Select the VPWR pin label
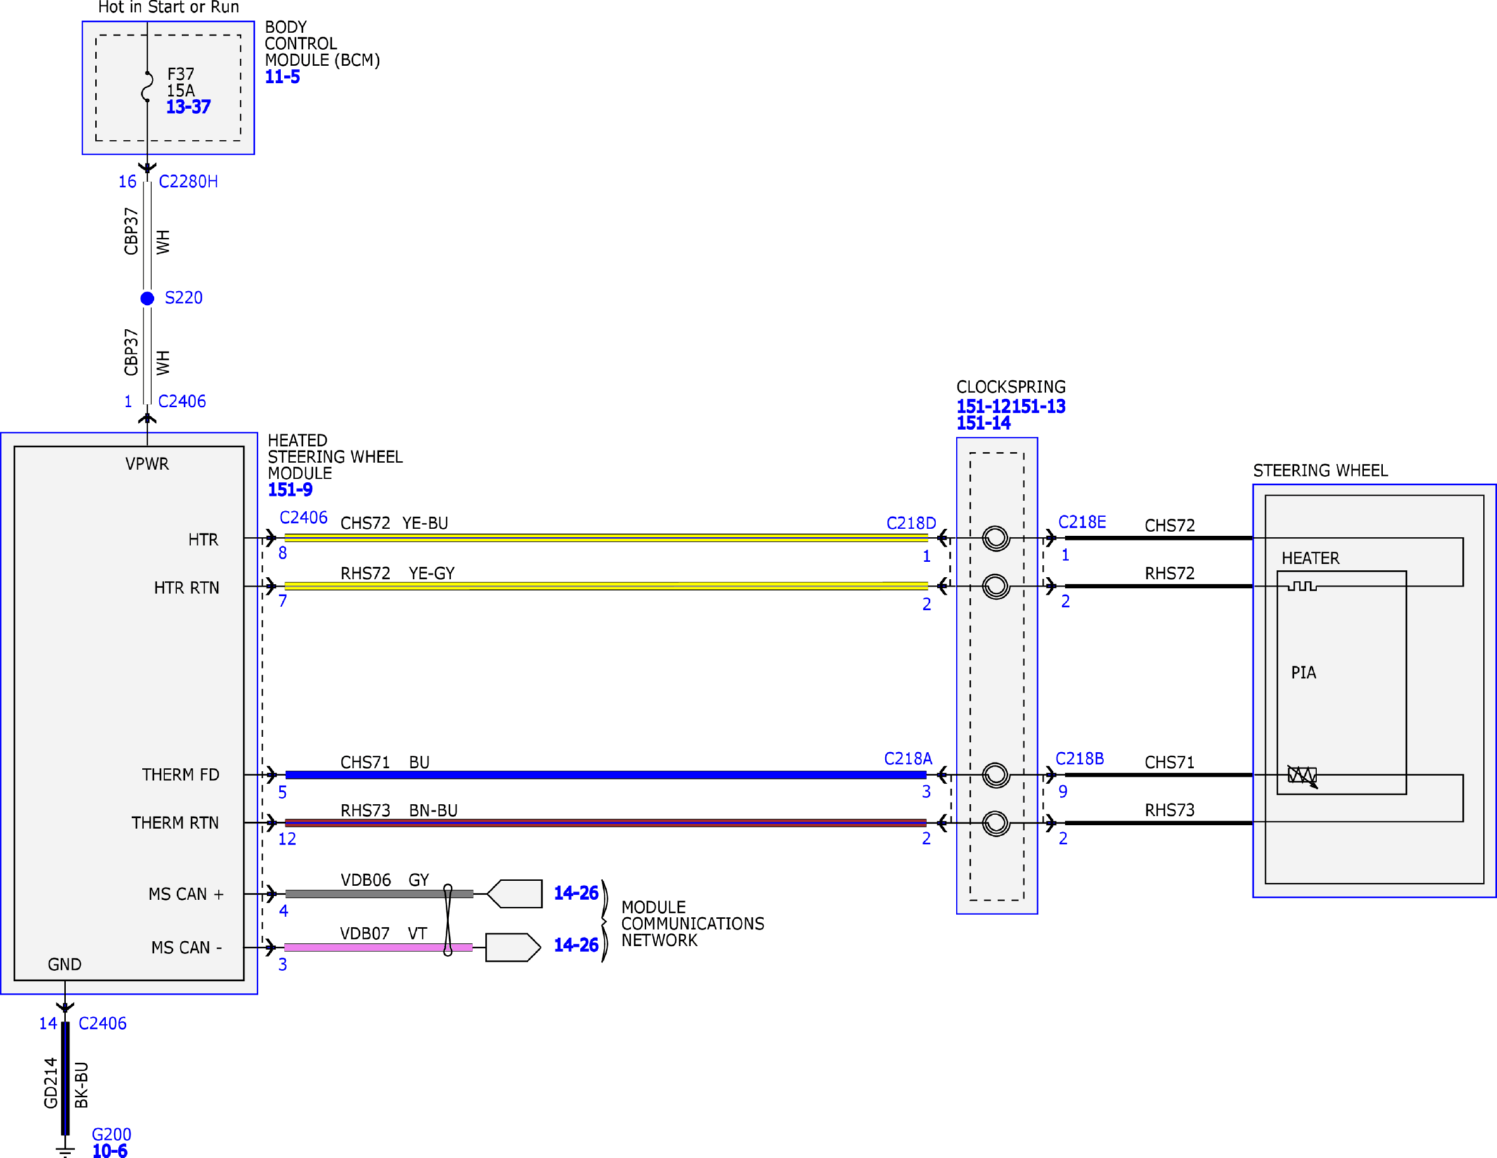1497x1158 pixels. (x=147, y=464)
